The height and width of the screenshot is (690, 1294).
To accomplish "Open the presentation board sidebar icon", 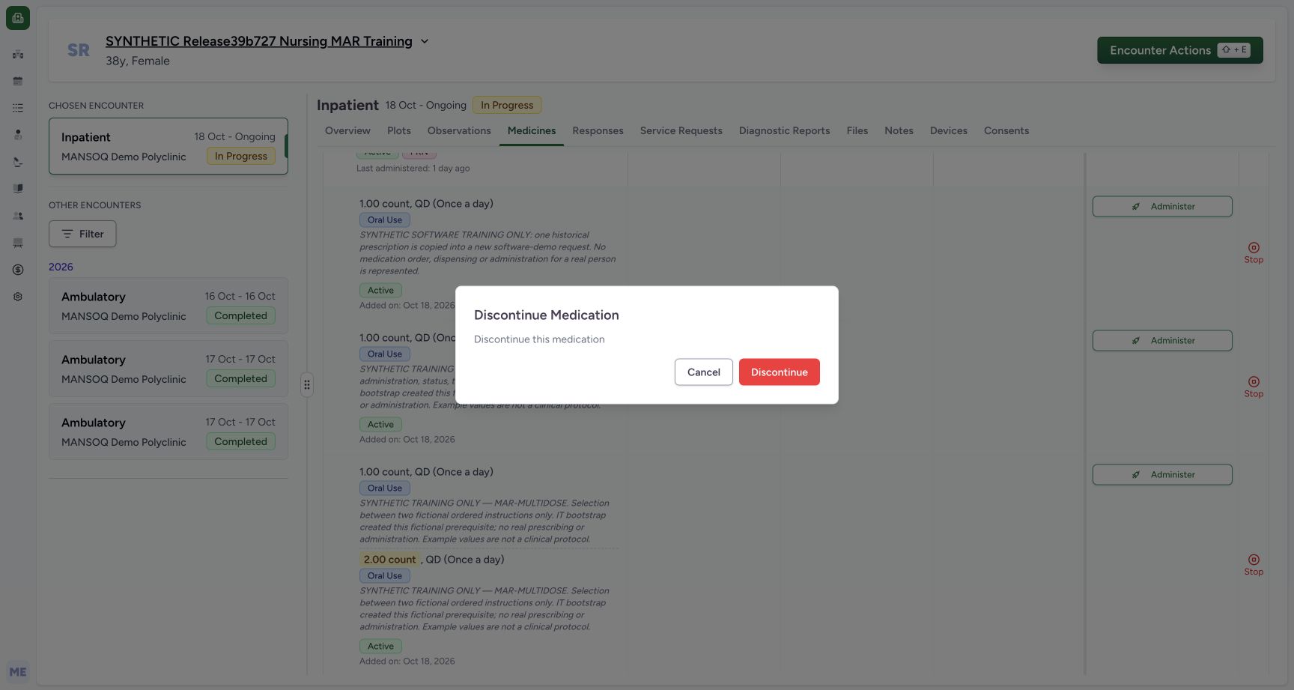I will coord(18,243).
